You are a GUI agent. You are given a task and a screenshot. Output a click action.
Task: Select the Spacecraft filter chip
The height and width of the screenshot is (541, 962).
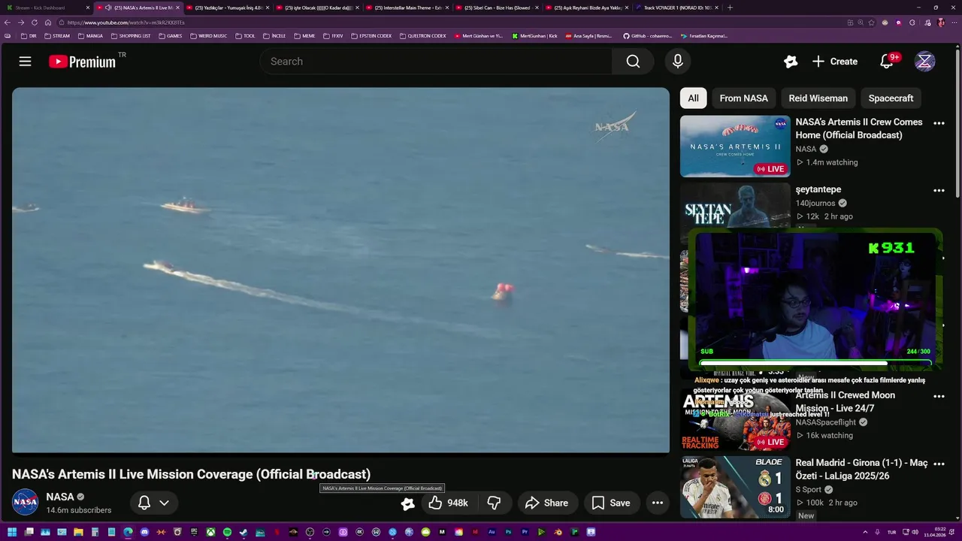tap(891, 98)
